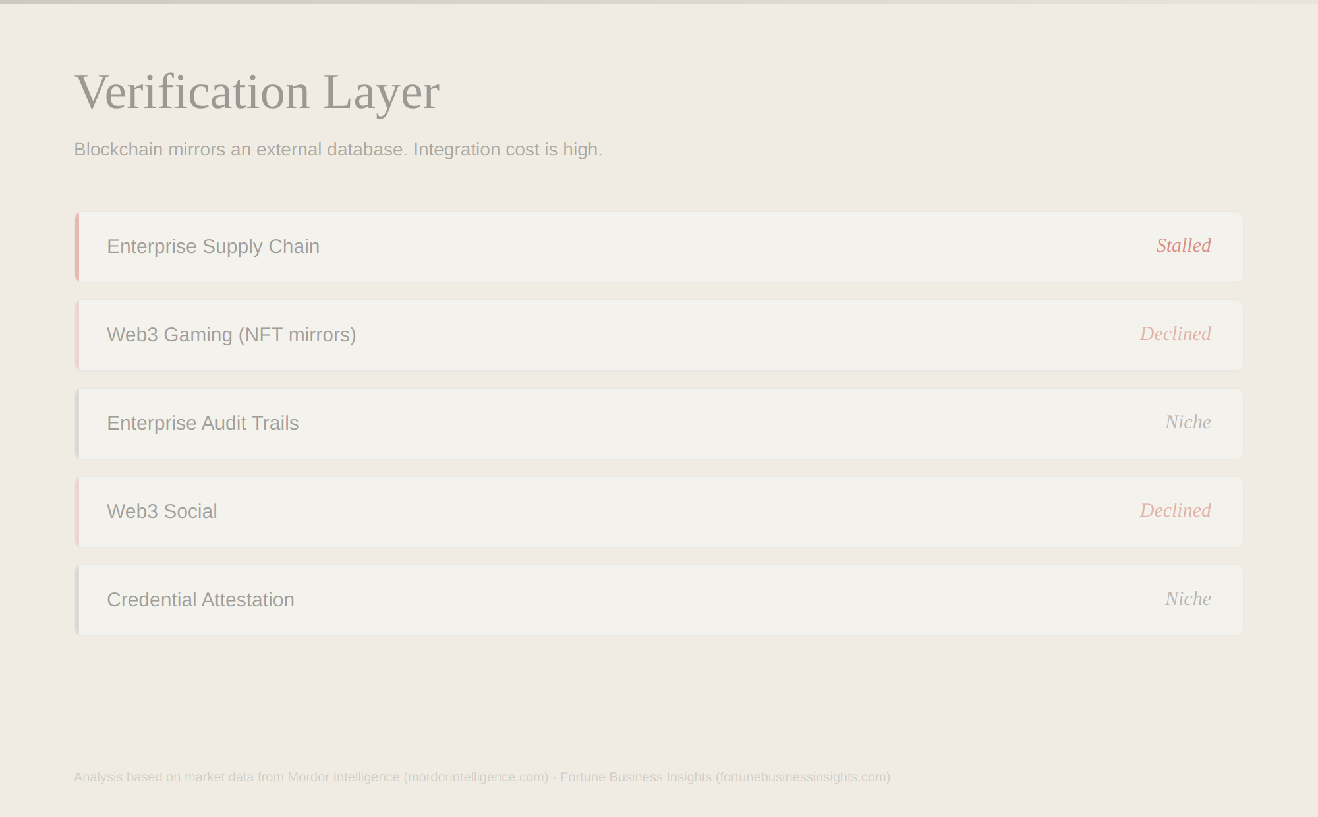Select the Credential Attestation label

(x=200, y=600)
